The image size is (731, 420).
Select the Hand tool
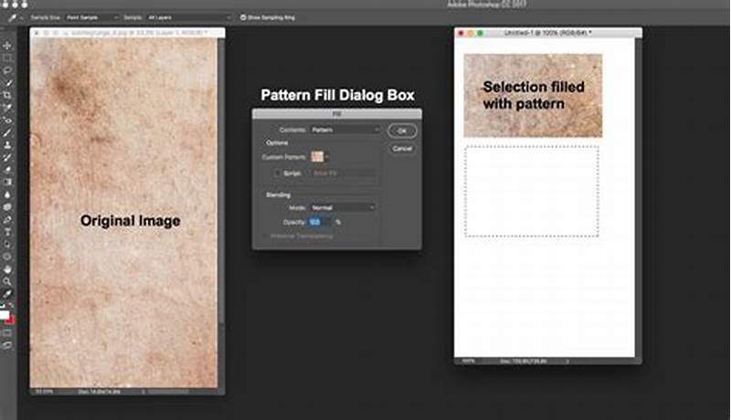[7, 269]
